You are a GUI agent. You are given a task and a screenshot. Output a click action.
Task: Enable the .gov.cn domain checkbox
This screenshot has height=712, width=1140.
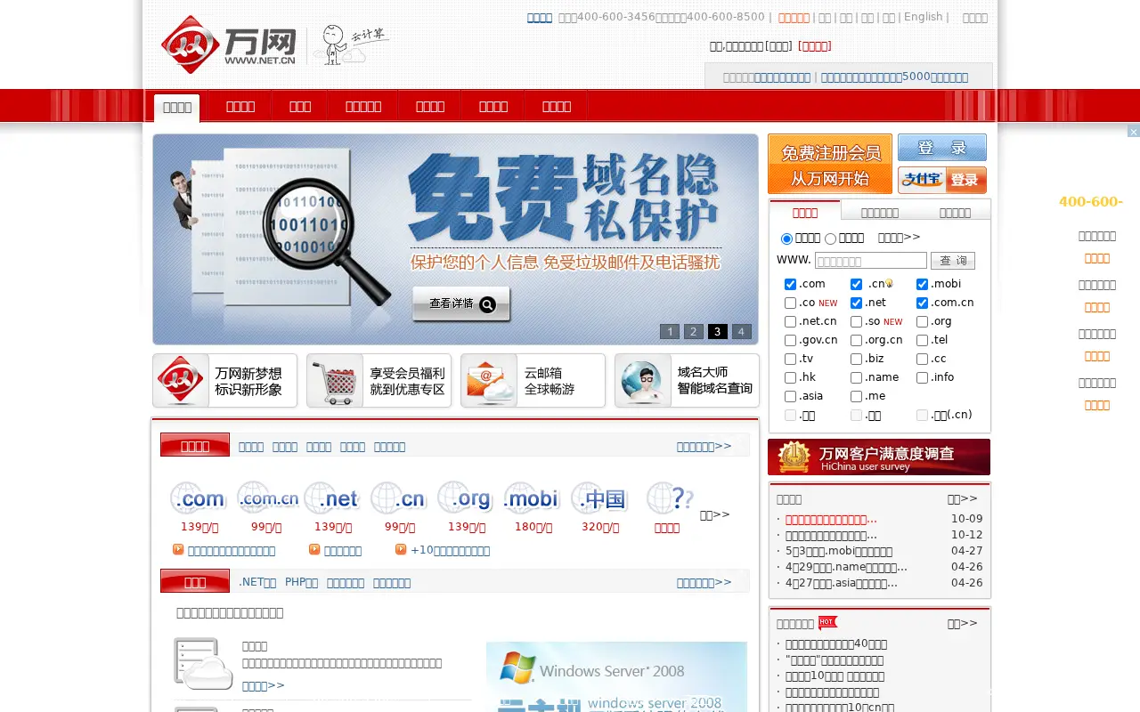point(790,341)
